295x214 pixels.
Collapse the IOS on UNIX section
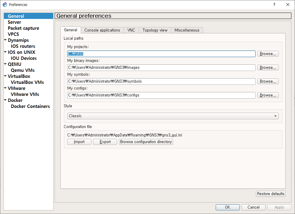point(5,52)
